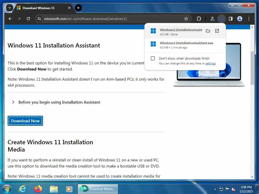Click the vertical scrollbar thumb

(x=252, y=68)
